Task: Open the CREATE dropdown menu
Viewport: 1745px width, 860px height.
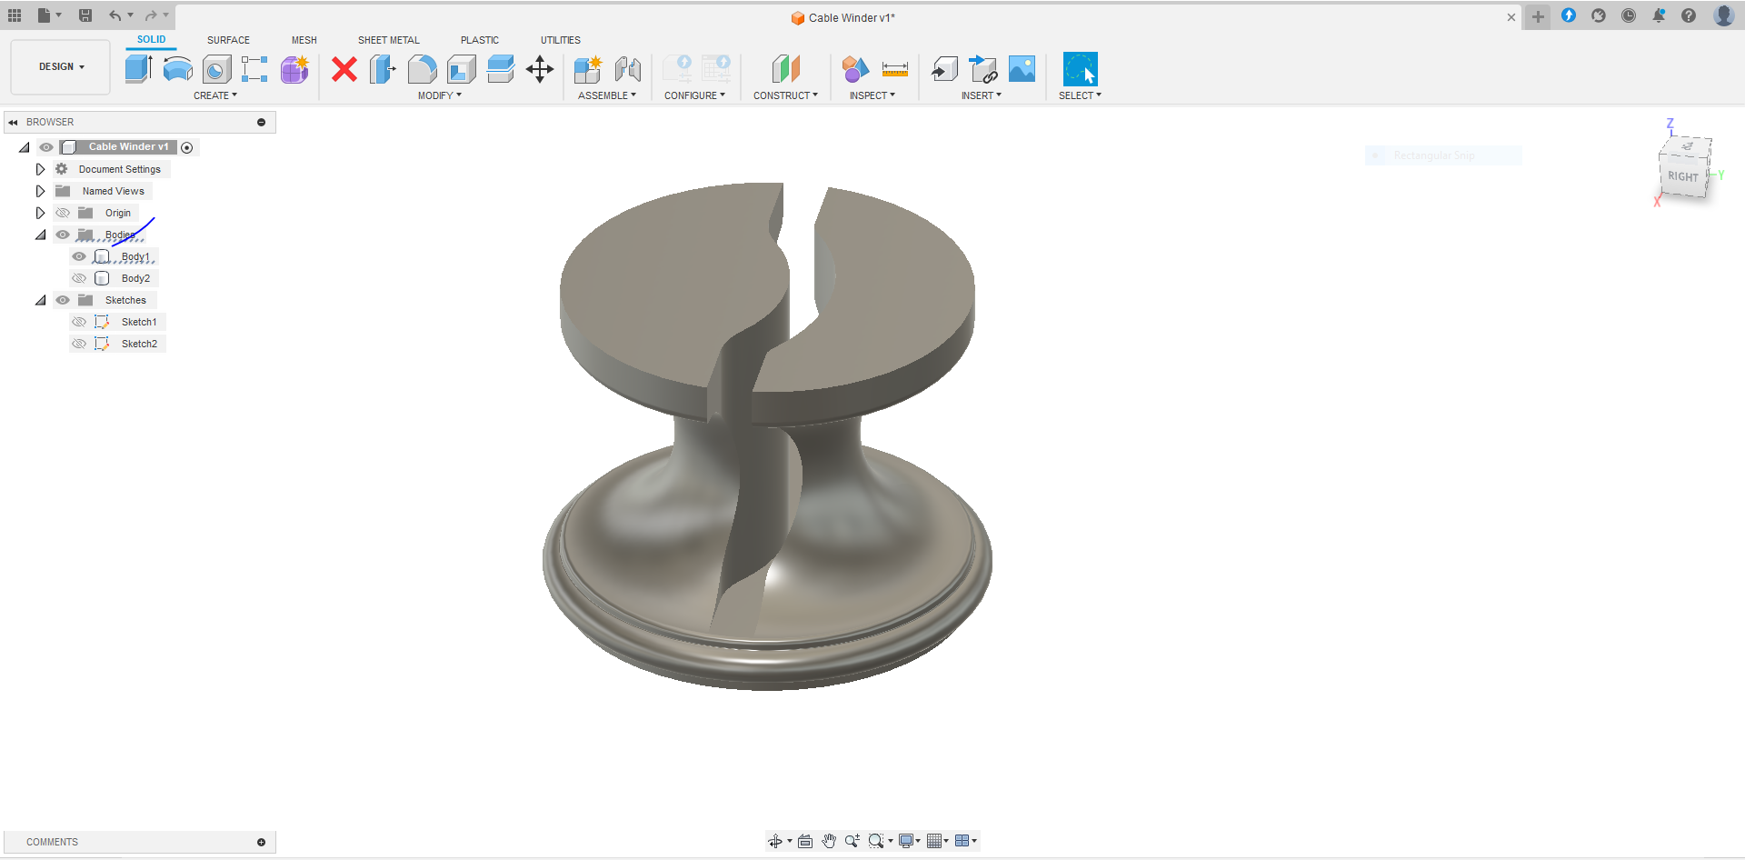Action: tap(215, 95)
